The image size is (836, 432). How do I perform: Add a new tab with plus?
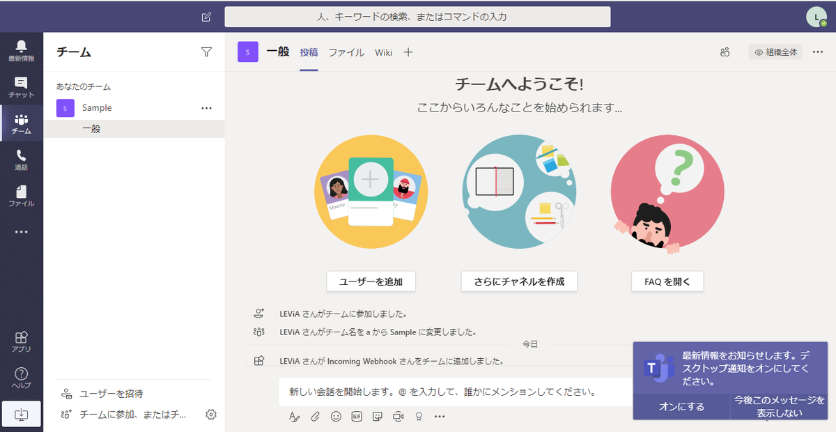coord(408,52)
